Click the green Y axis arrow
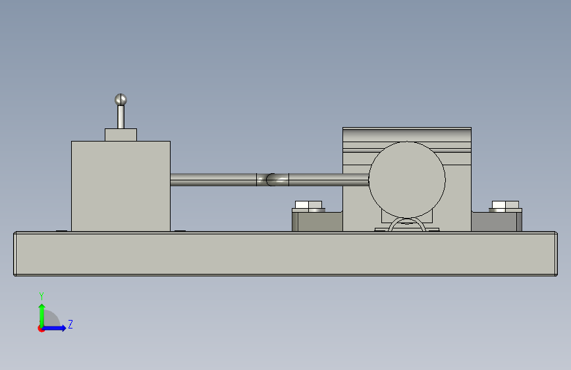Image resolution: width=571 pixels, height=370 pixels. tap(41, 315)
